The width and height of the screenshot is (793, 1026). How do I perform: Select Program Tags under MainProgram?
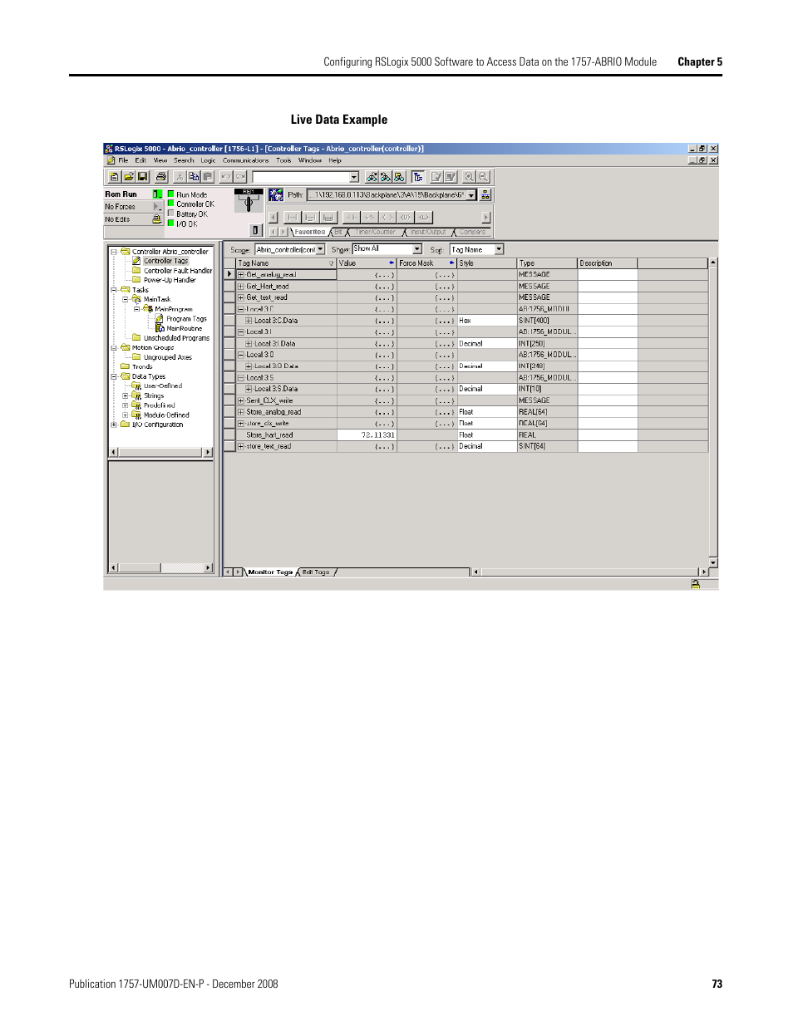pyautogui.click(x=186, y=319)
